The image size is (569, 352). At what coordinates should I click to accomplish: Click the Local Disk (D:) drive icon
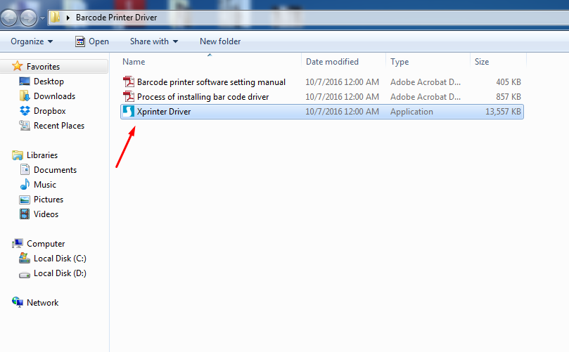click(x=25, y=275)
